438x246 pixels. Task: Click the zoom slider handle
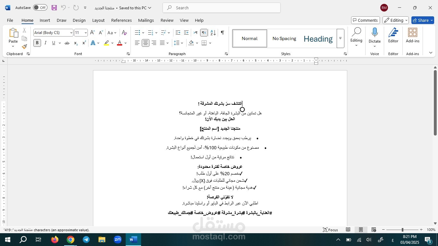(402, 230)
